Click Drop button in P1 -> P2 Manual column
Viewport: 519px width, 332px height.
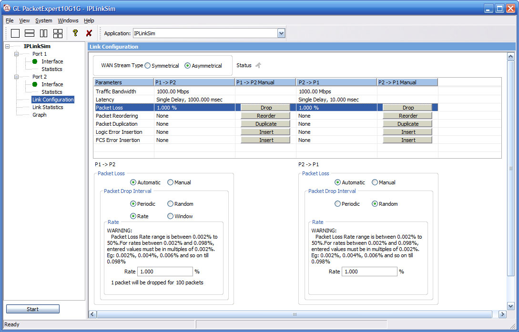[265, 108]
